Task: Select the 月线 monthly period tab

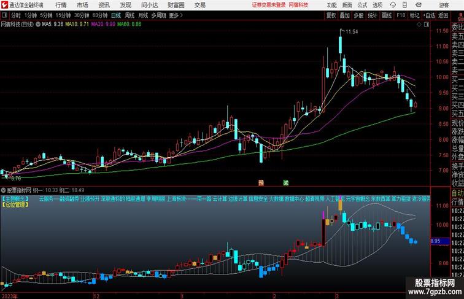Action: [143, 15]
